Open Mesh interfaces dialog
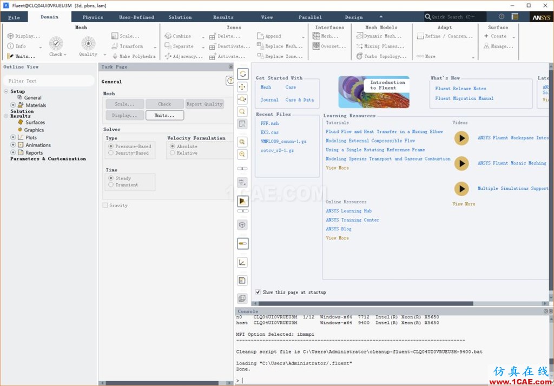The height and width of the screenshot is (386, 554). 325,36
